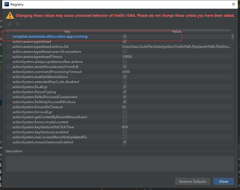The image size is (240, 190).
Task: Click the yellow warning triangle icon
Action: coord(10,15)
